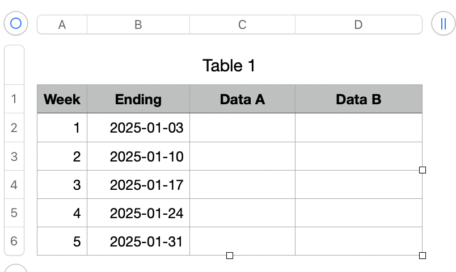
Task: Select the Data A header cell
Action: coord(242,100)
